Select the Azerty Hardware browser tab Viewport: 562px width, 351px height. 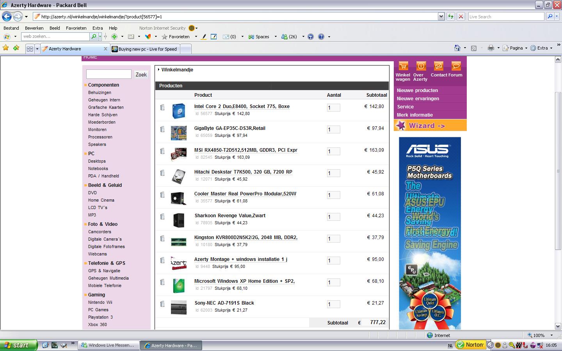pyautogui.click(x=74, y=49)
